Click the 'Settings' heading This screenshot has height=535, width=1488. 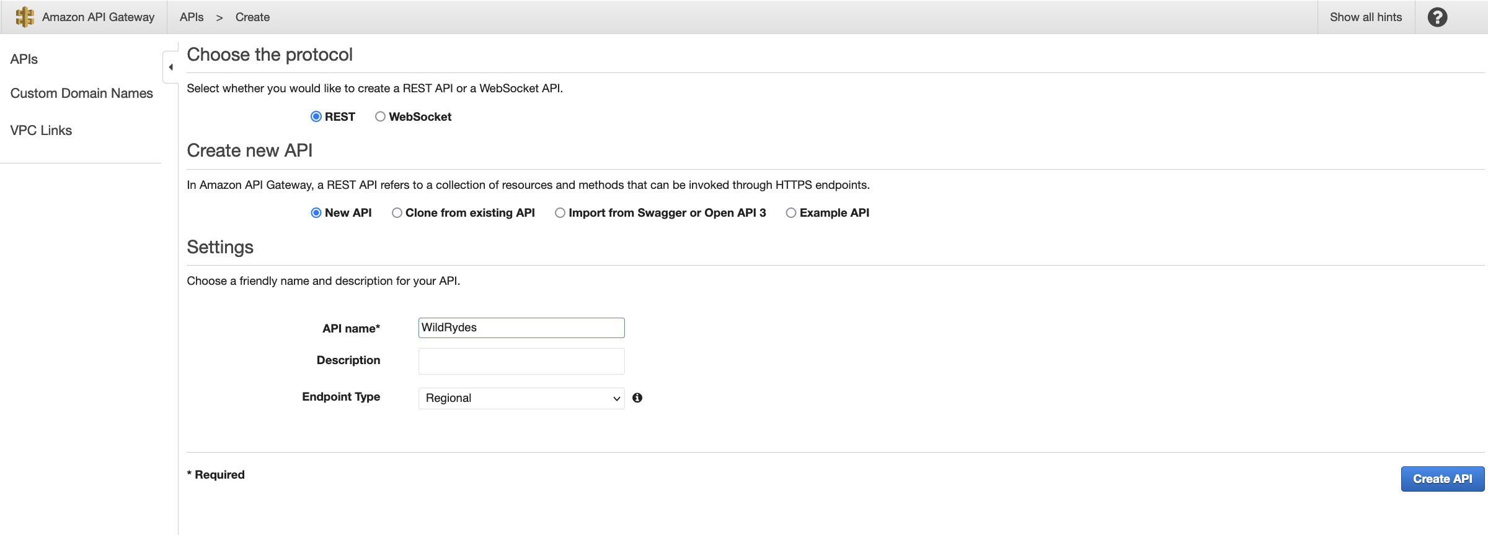point(220,247)
